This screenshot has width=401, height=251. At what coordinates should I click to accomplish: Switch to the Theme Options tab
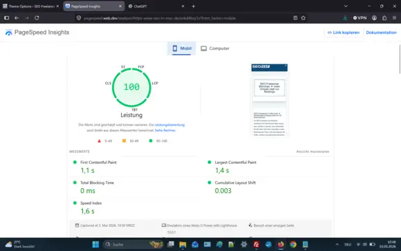pyautogui.click(x=30, y=6)
